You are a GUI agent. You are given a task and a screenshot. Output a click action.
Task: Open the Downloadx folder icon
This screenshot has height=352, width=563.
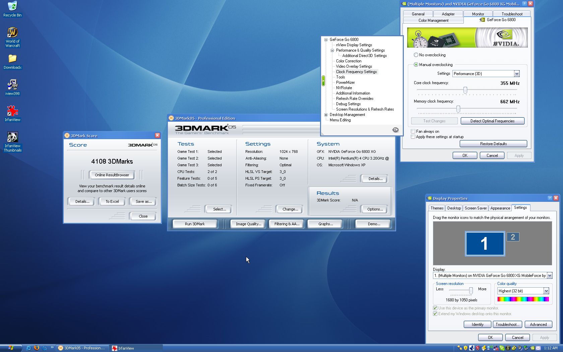pyautogui.click(x=12, y=59)
